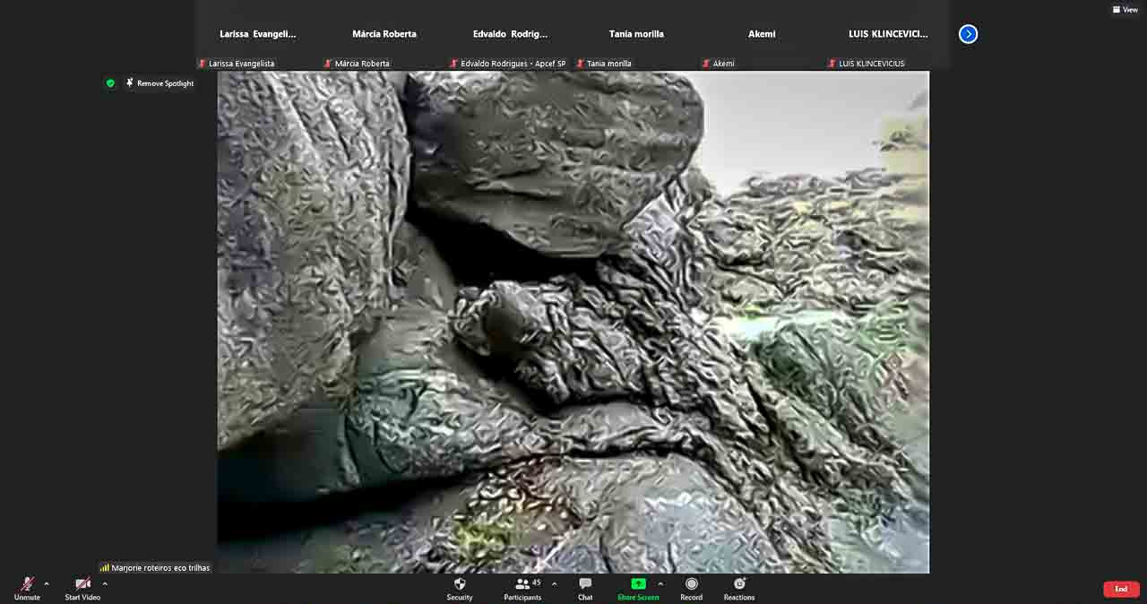Show next participants with blue arrow
This screenshot has width=1147, height=604.
click(x=968, y=34)
